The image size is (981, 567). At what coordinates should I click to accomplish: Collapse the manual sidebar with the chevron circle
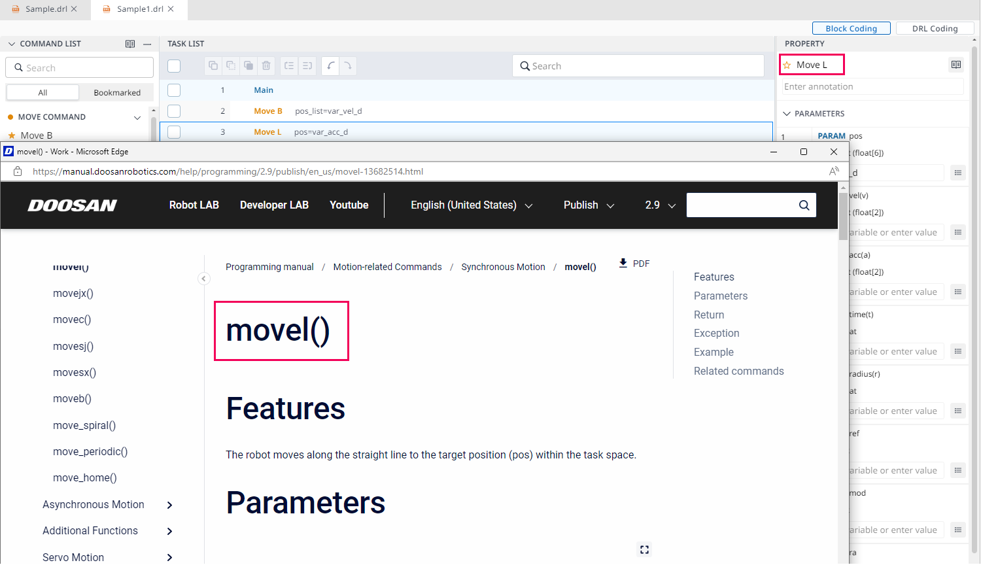[x=204, y=279]
